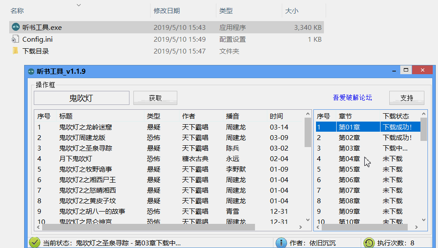The width and height of the screenshot is (438, 248).
Task: Click author 糖衣古典 cell
Action: tap(195, 159)
